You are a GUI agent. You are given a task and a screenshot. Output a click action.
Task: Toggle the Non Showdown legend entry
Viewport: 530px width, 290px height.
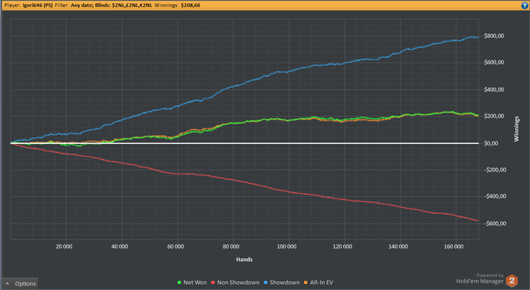coord(235,282)
